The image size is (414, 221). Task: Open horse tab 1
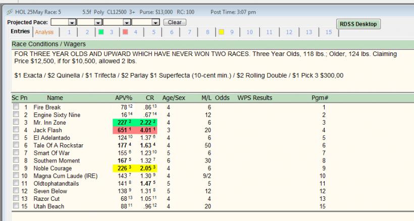tap(69, 32)
